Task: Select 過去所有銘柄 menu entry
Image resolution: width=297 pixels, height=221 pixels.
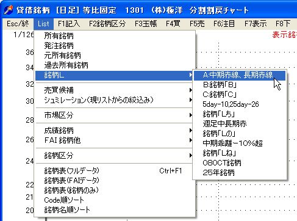Action: click(115, 65)
